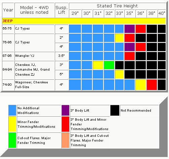Select the green Cut-out Flares legend swatch
Viewport: 169px width, 159px height.
click(12, 141)
